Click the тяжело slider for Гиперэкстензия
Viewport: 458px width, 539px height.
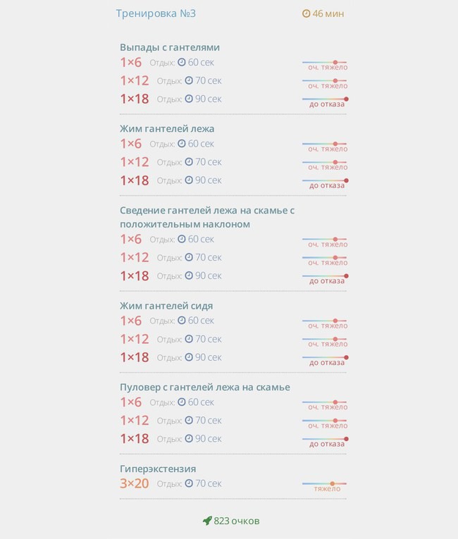[324, 483]
